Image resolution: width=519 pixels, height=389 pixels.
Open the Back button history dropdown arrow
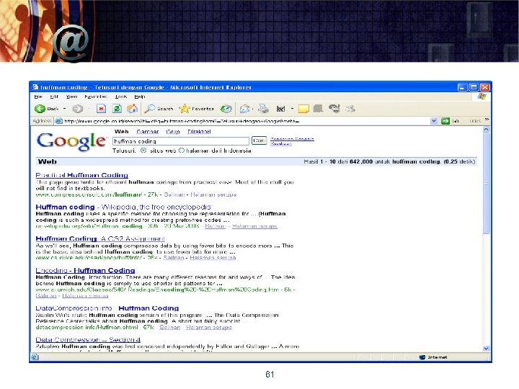point(65,109)
